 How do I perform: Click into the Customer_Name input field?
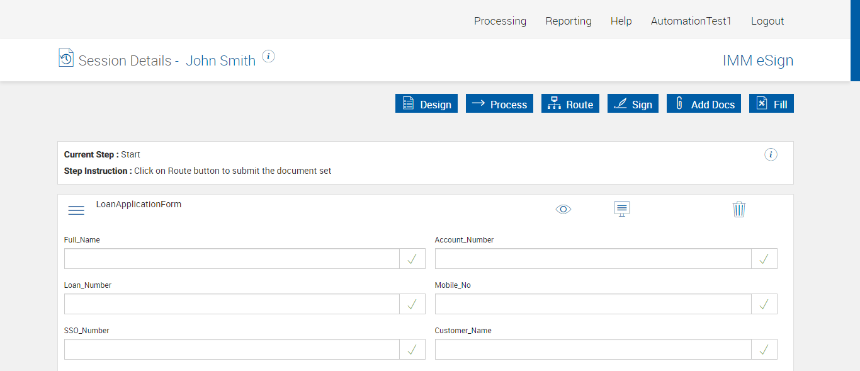click(x=593, y=350)
